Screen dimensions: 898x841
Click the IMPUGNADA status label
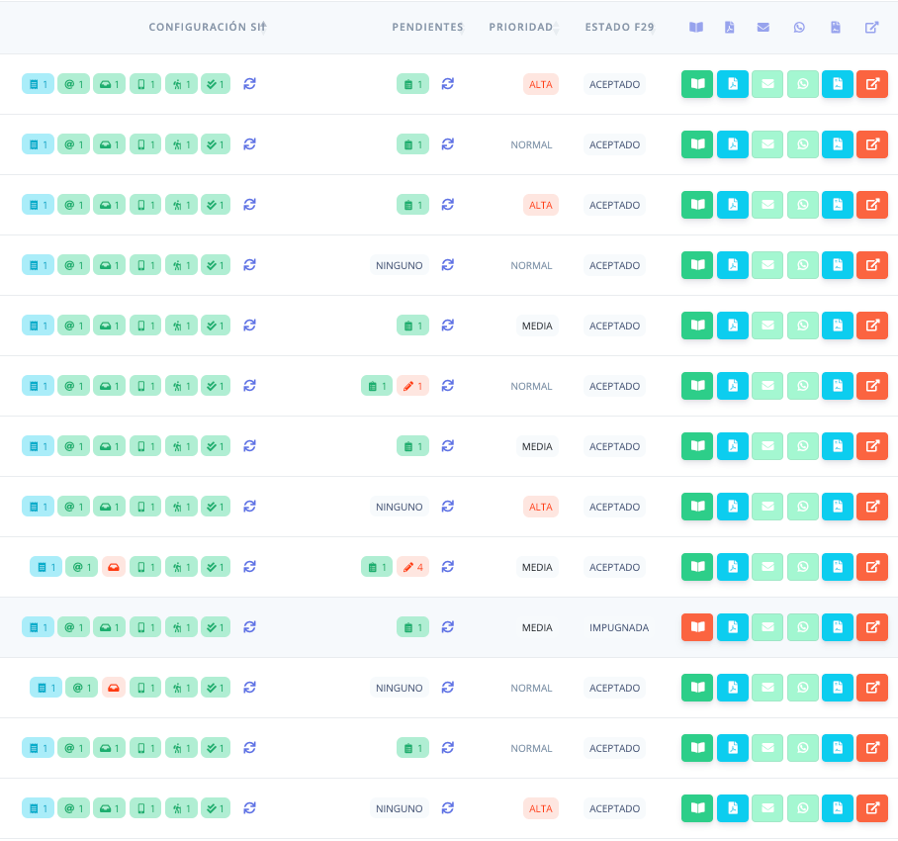tap(619, 627)
